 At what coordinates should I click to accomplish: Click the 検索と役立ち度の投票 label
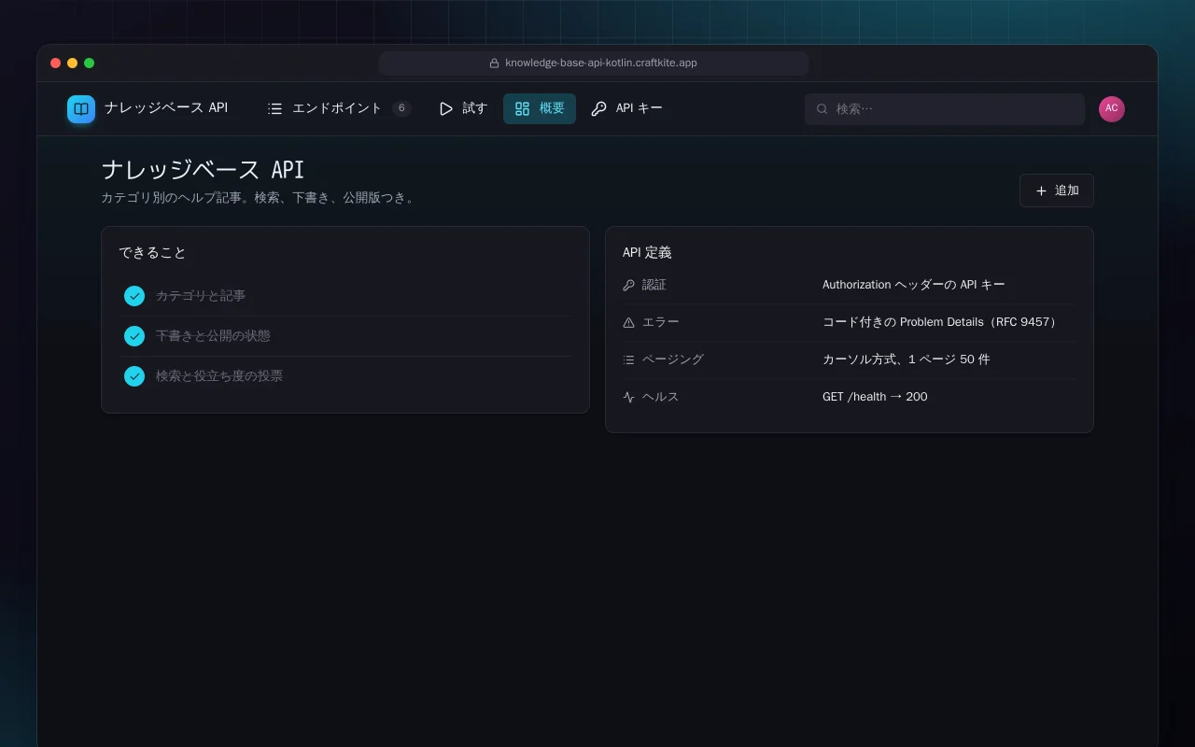point(219,376)
